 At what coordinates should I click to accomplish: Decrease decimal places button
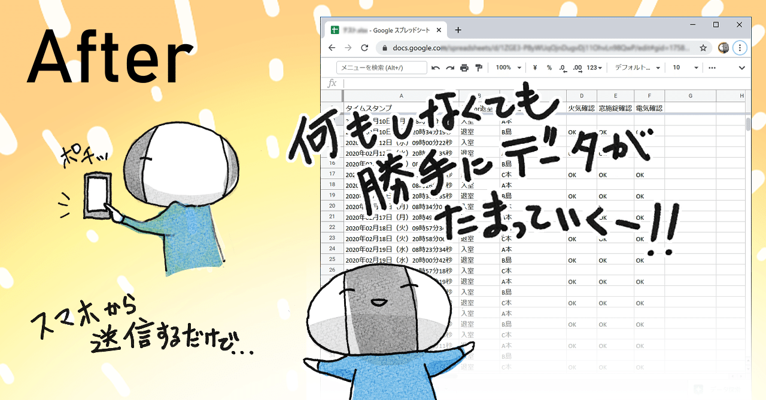(563, 68)
